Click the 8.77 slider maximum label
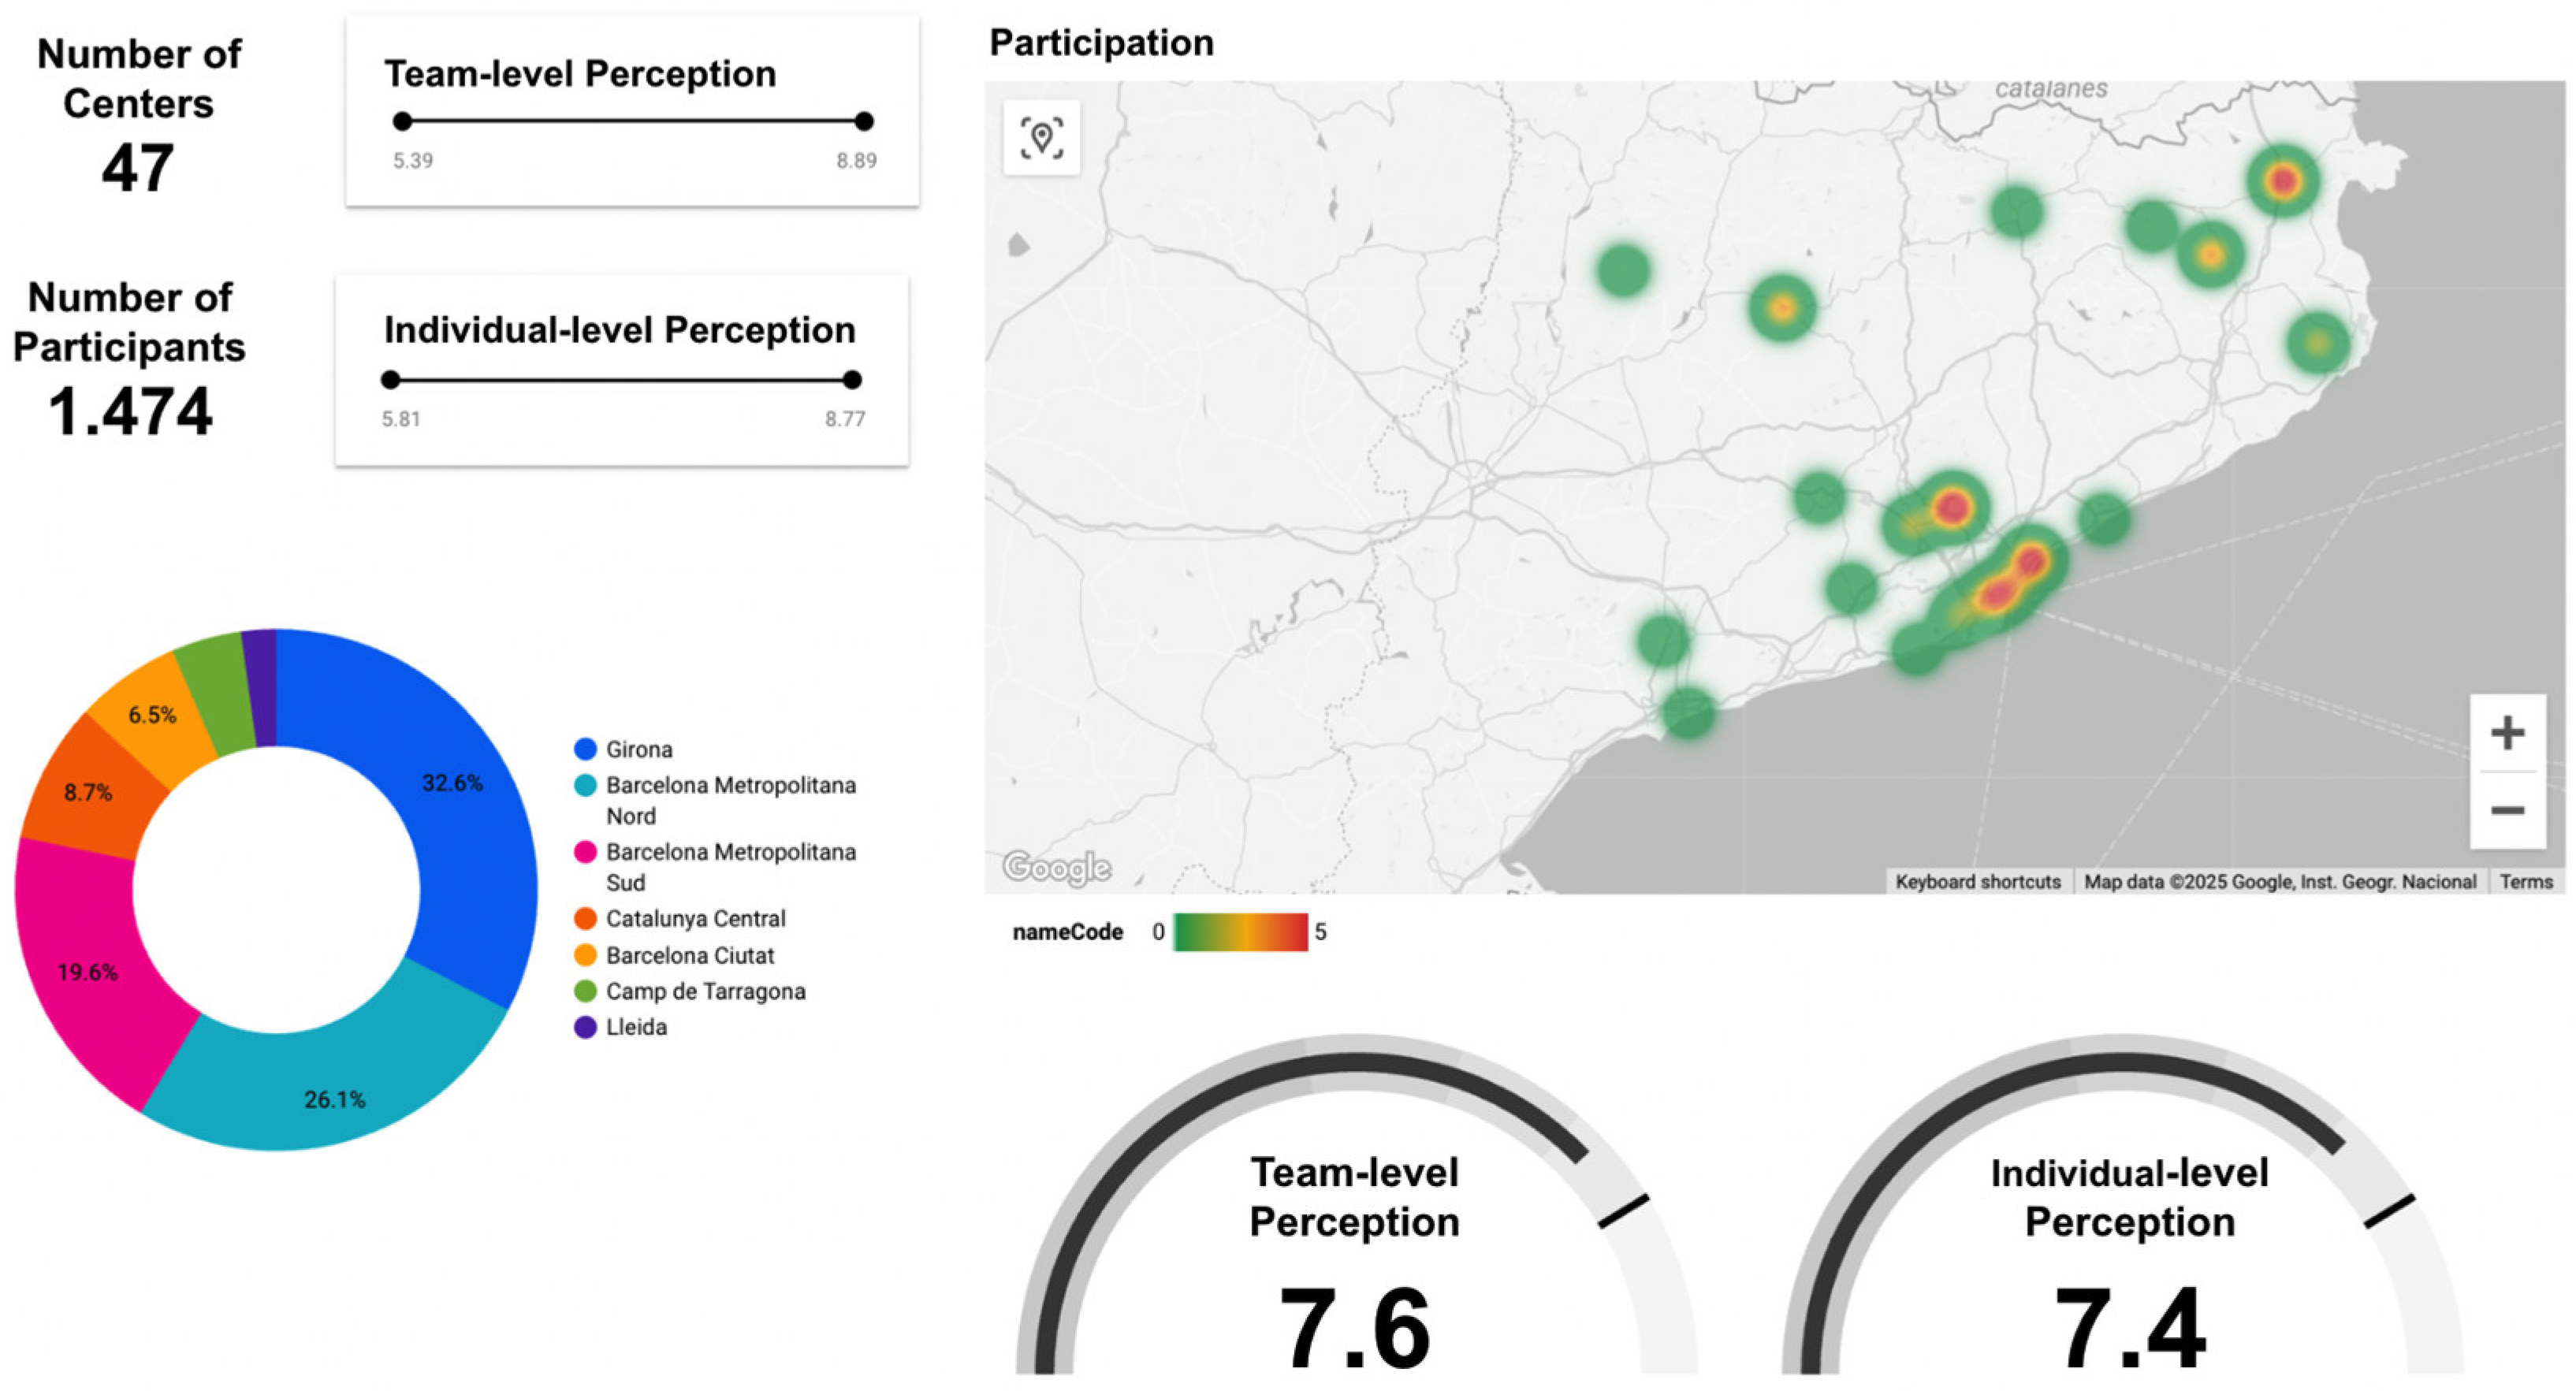The height and width of the screenshot is (1391, 2576). click(x=845, y=419)
